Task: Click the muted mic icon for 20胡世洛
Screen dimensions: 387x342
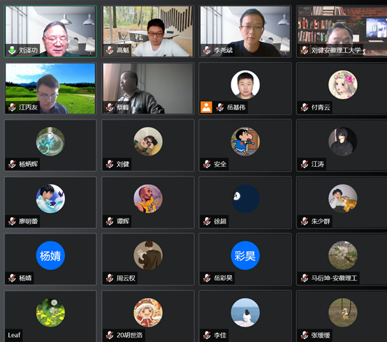Action: pyautogui.click(x=110, y=335)
